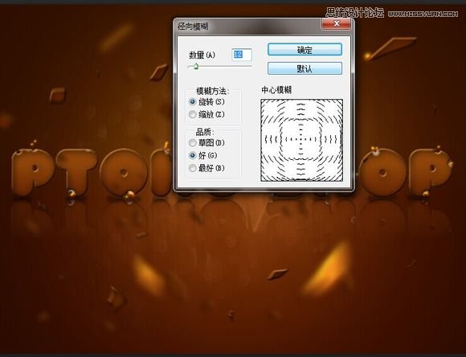The image size is (466, 357).
Task: Click the 默认 (Default) button
Action: click(x=305, y=68)
